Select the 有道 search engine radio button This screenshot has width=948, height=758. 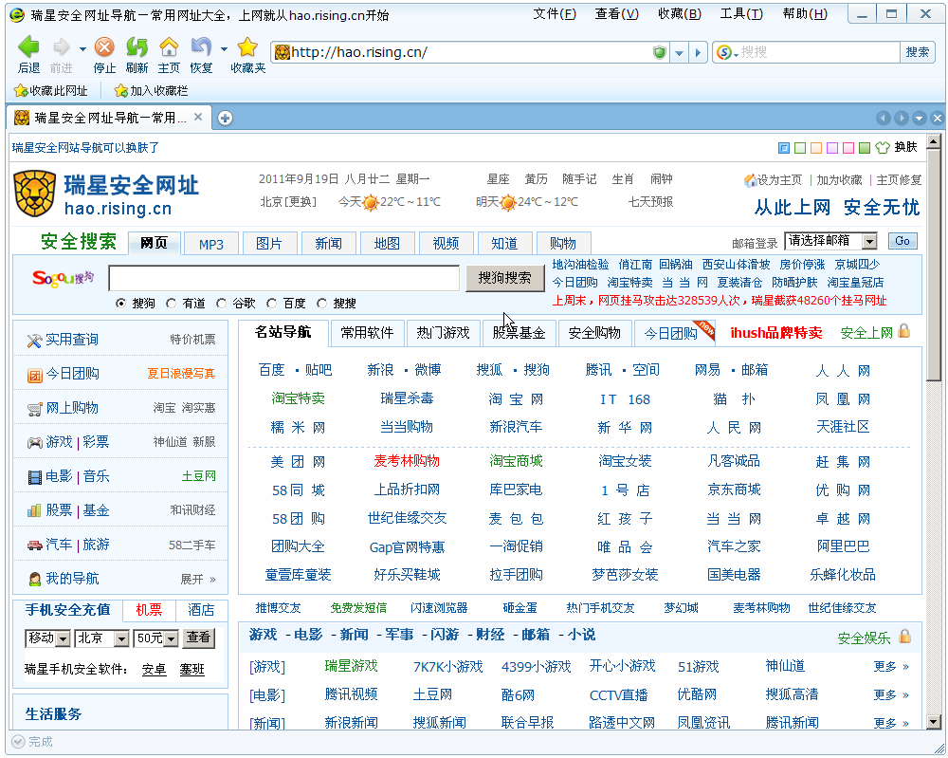pyautogui.click(x=171, y=303)
